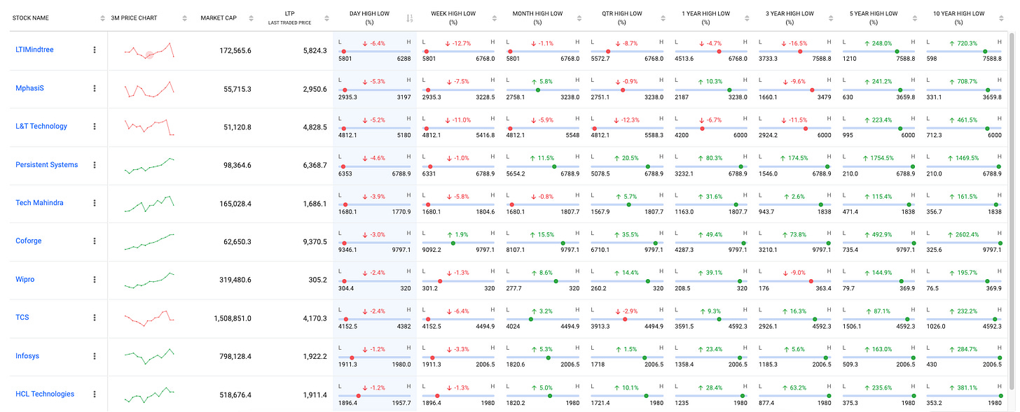This screenshot has height=412, width=1020.
Task: Click TCS market cap 1,508,851.0
Action: click(233, 318)
